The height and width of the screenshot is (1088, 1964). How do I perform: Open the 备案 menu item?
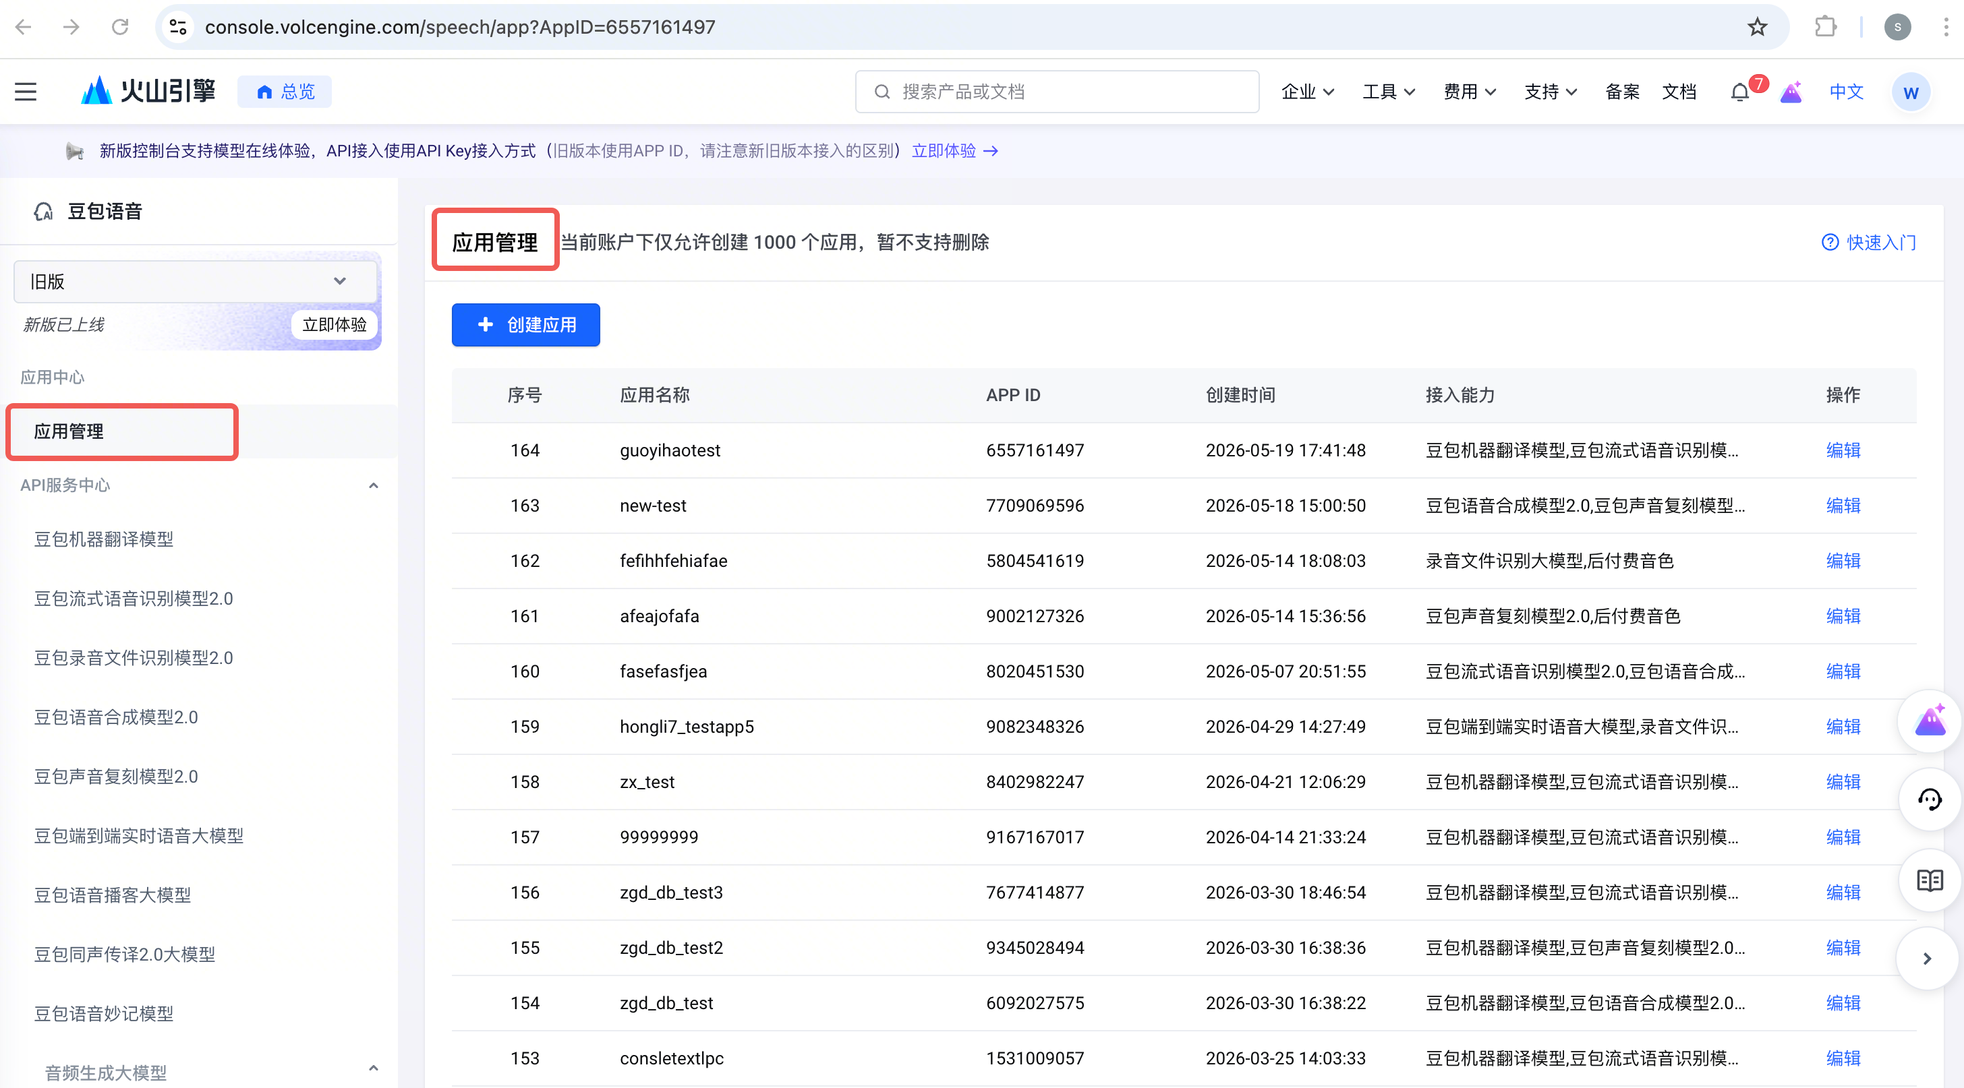[x=1621, y=92]
